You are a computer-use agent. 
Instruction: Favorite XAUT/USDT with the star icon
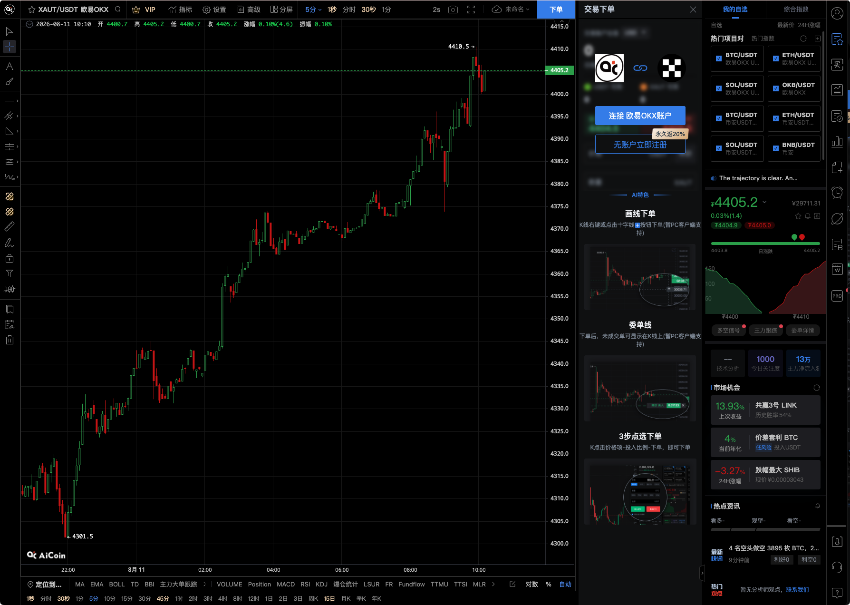32,10
